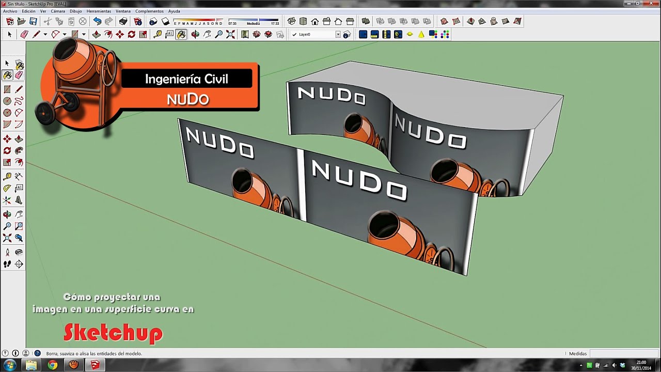The image size is (661, 372).
Task: Open the Ayuda menu
Action: [x=174, y=11]
